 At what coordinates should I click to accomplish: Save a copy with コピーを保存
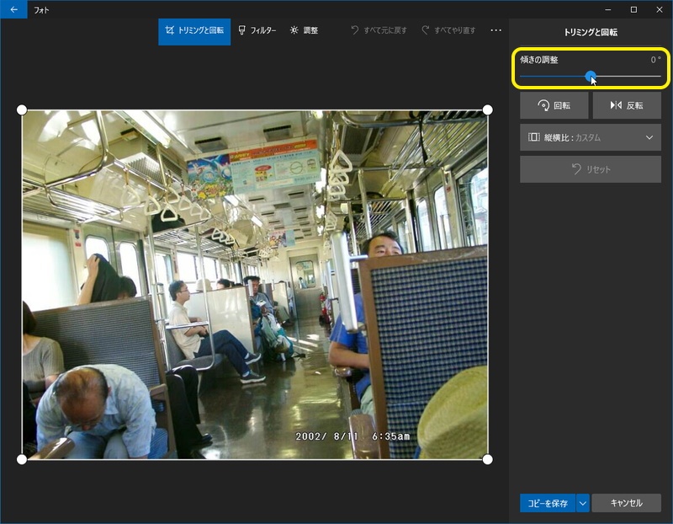click(548, 503)
